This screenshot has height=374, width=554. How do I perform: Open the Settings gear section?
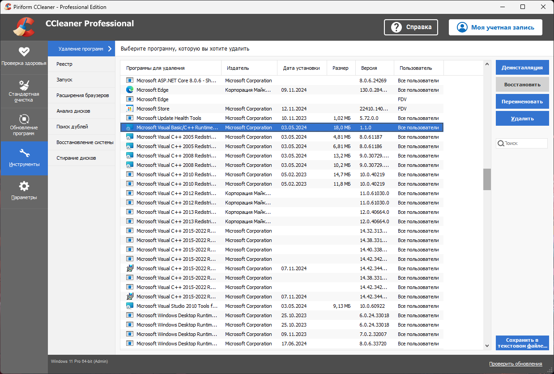pyautogui.click(x=24, y=191)
